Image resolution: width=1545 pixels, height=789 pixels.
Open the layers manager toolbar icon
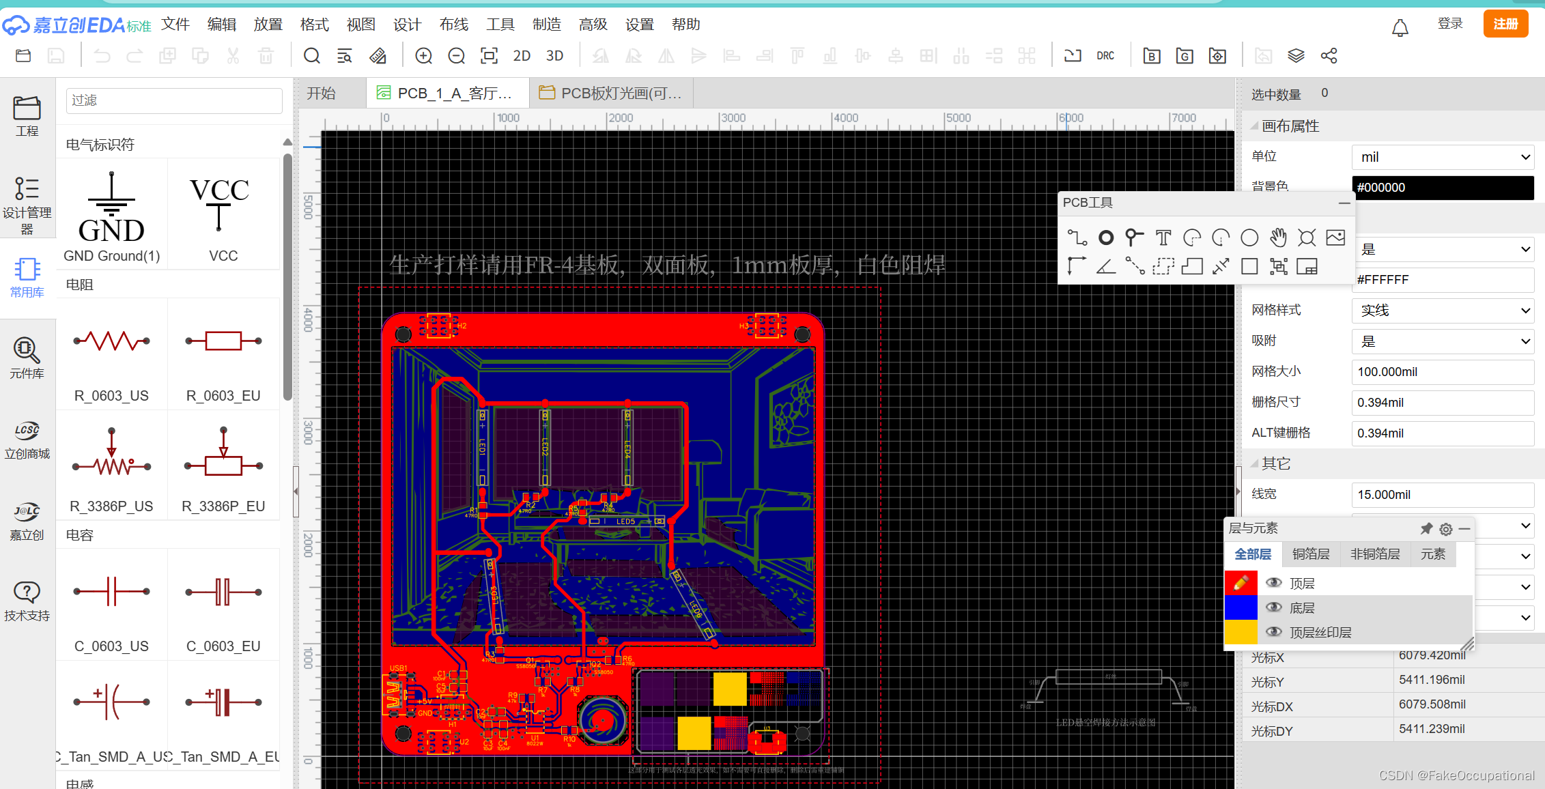coord(1296,56)
